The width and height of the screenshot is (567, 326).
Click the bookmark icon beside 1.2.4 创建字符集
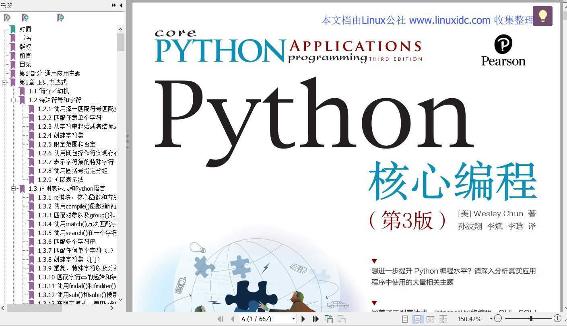coord(31,135)
